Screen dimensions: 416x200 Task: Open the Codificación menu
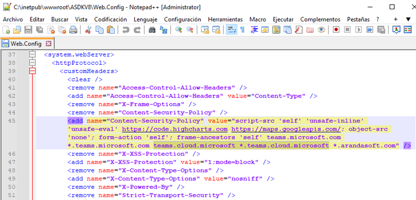pos(110,19)
